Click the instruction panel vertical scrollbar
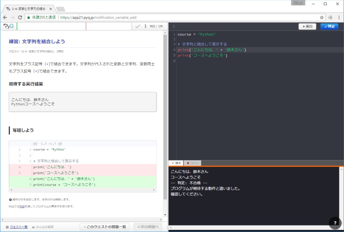The width and height of the screenshot is (344, 232). tap(165, 117)
